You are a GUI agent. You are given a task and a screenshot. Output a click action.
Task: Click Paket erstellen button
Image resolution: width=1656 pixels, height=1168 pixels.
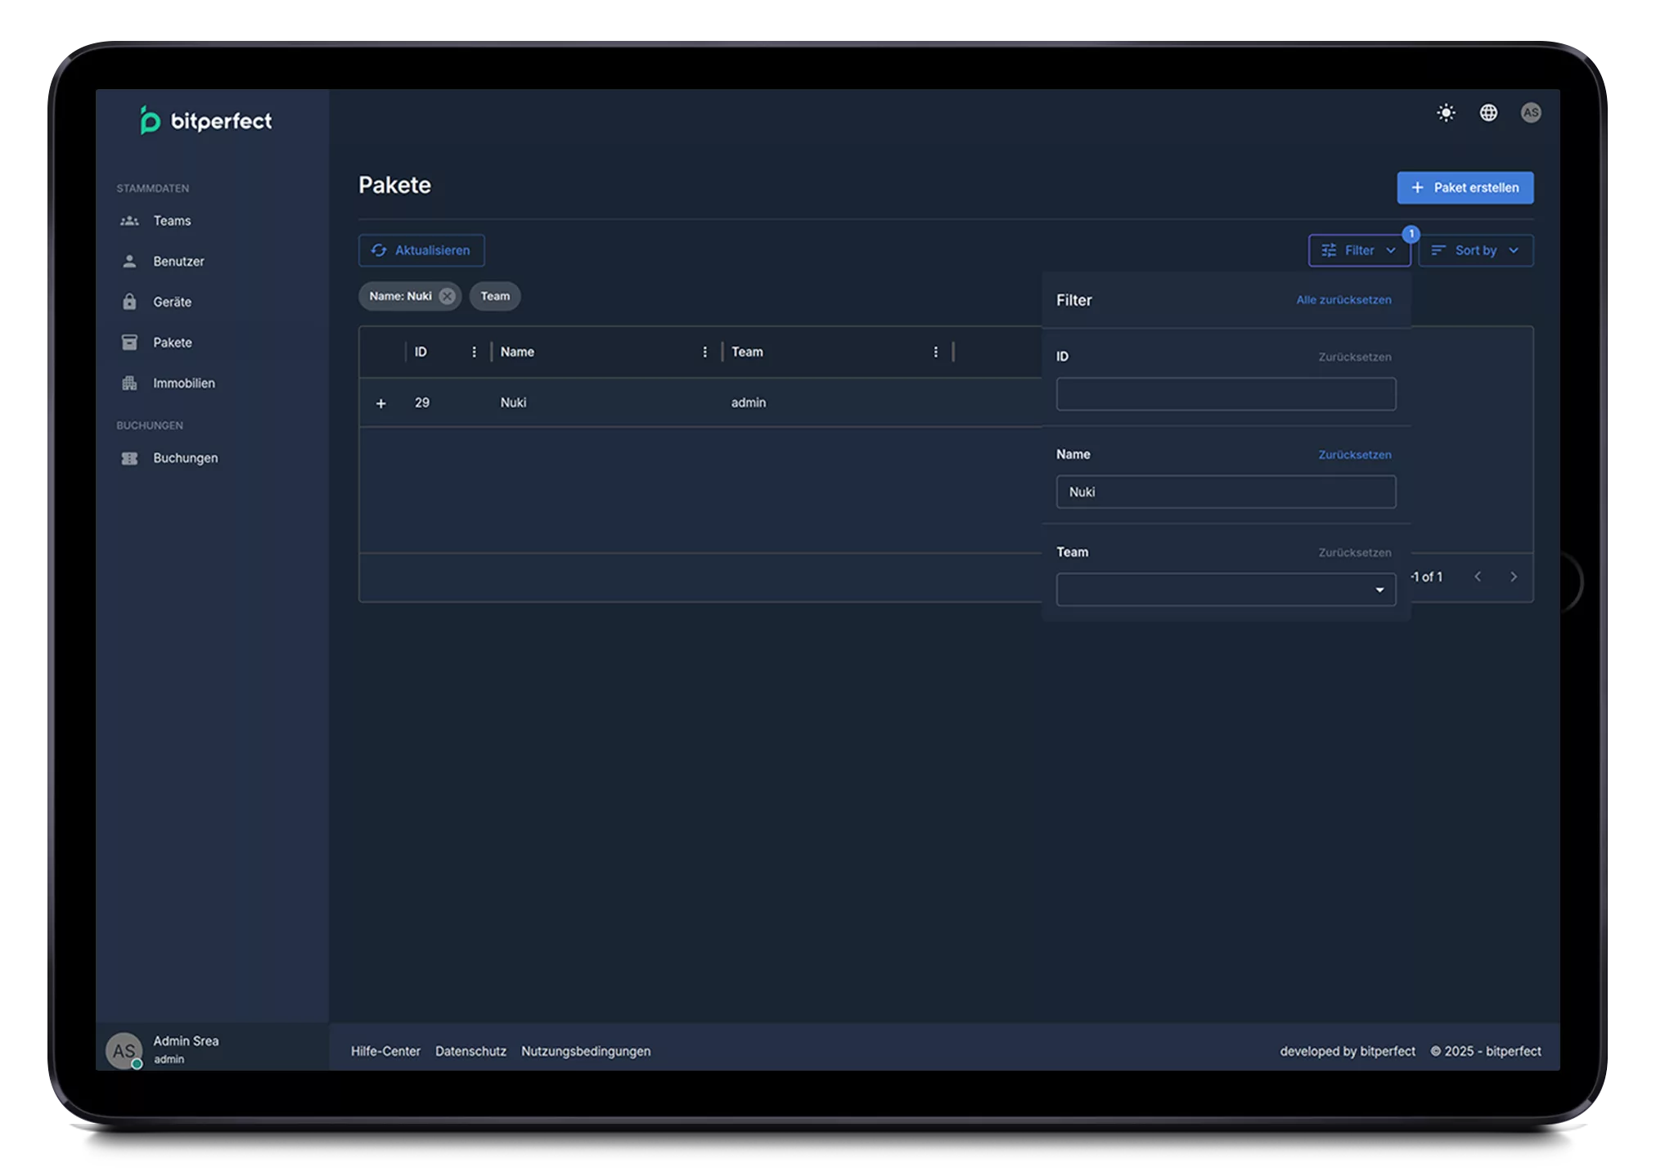(x=1465, y=187)
